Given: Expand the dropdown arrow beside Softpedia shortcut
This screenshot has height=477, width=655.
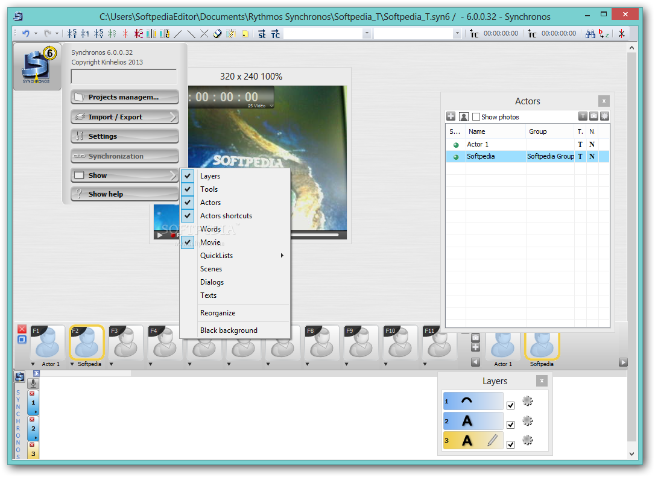Looking at the screenshot, I should (72, 364).
